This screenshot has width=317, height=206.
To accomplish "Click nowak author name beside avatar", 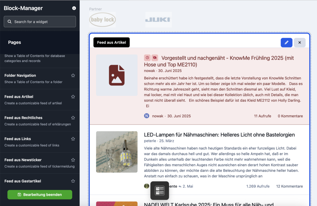I will [x=158, y=116].
